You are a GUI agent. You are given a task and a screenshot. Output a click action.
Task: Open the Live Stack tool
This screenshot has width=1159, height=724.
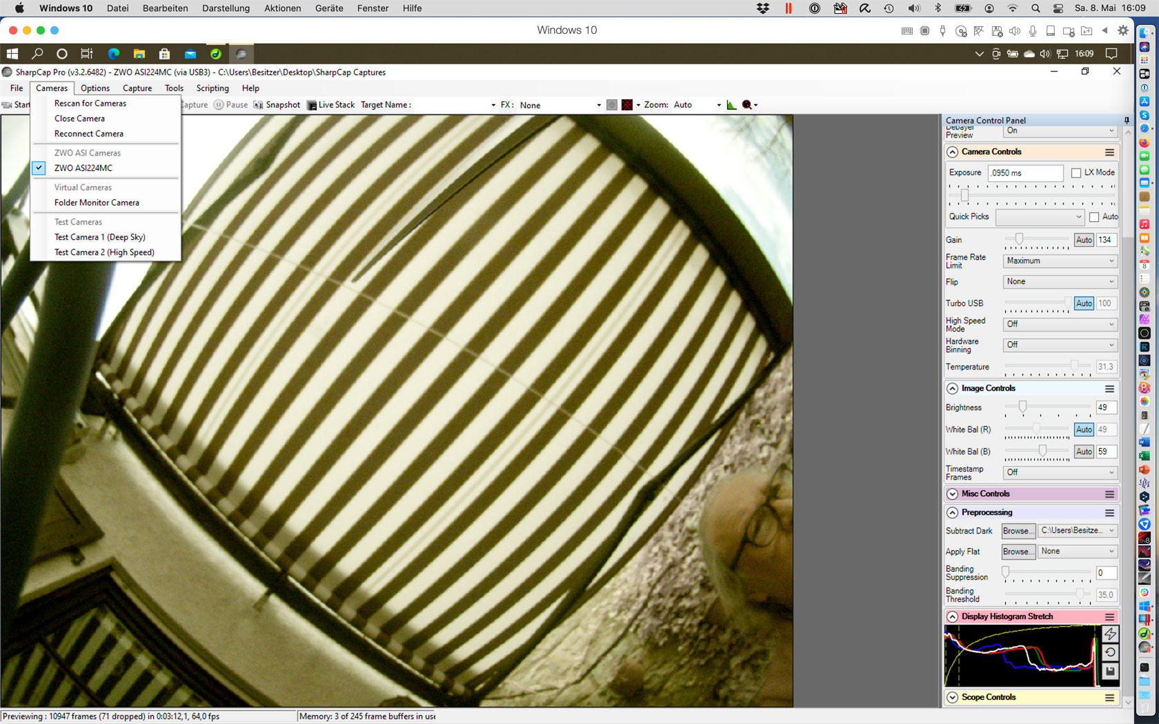331,105
